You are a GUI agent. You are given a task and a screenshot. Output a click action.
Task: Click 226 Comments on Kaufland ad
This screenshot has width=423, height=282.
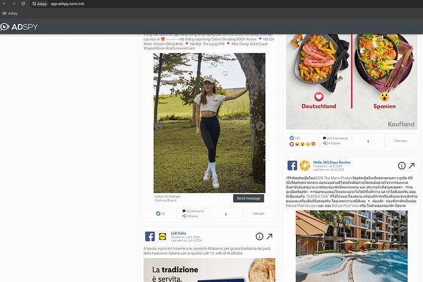point(335,138)
